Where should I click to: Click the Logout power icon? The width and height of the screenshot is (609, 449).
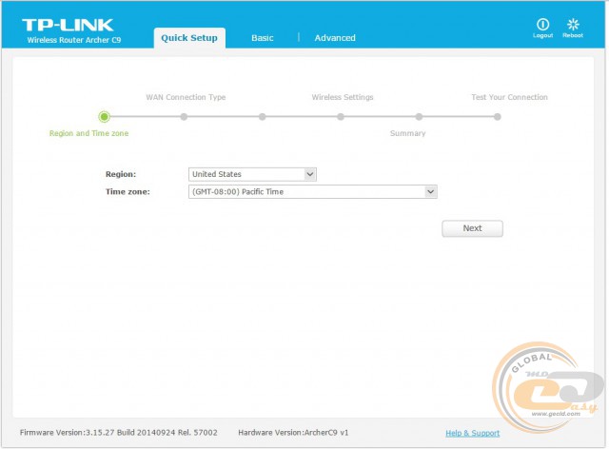click(x=542, y=25)
